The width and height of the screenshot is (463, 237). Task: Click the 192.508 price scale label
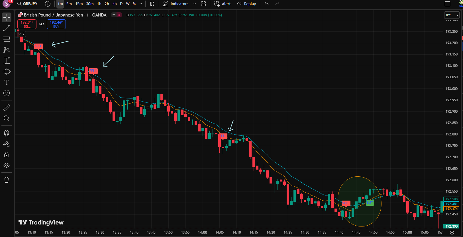pos(451,199)
